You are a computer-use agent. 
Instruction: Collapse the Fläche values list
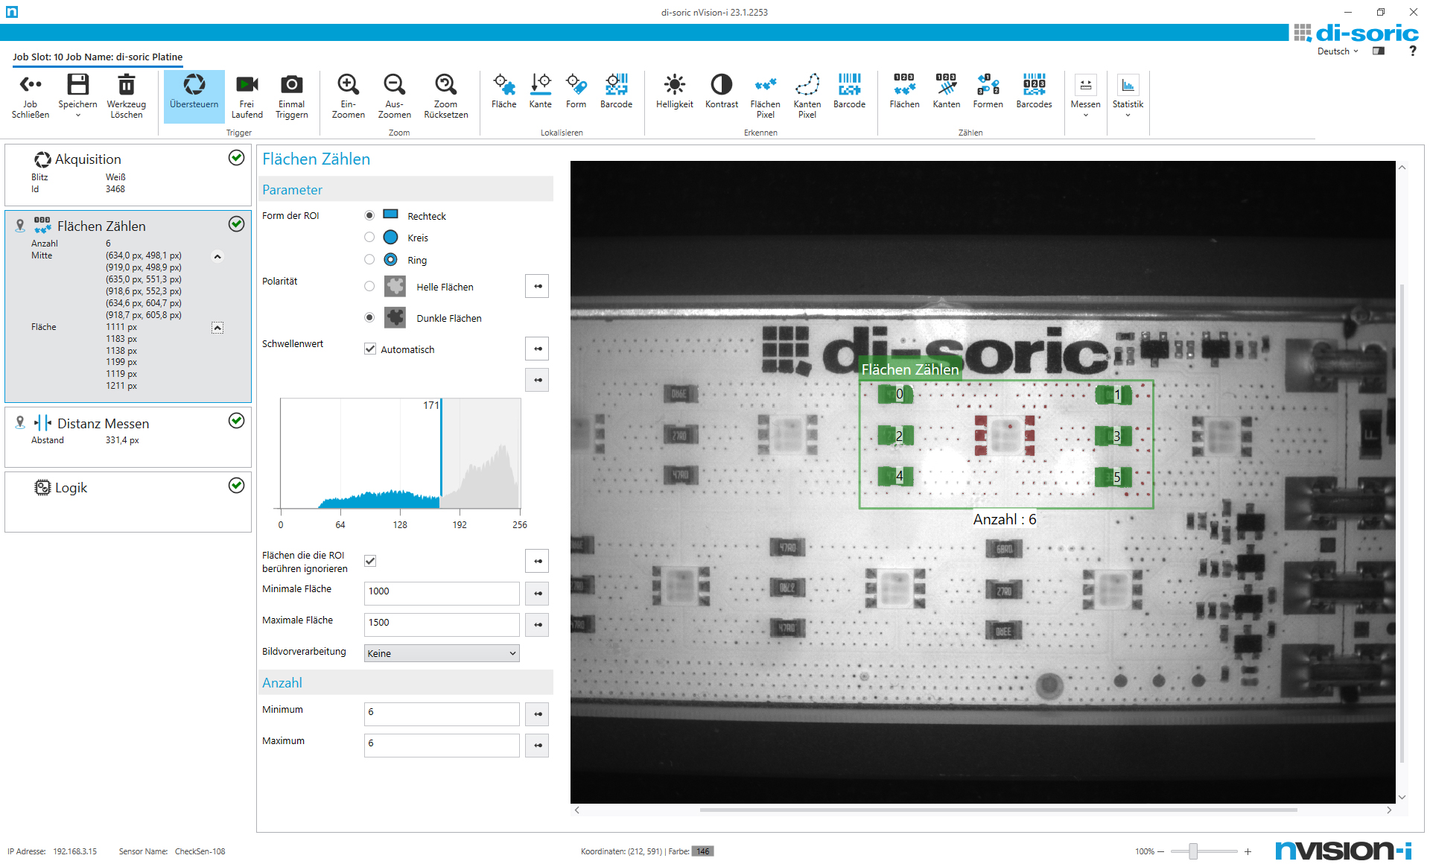[217, 328]
